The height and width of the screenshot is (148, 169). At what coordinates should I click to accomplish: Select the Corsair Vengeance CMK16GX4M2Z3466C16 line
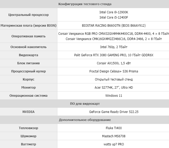click(114, 39)
